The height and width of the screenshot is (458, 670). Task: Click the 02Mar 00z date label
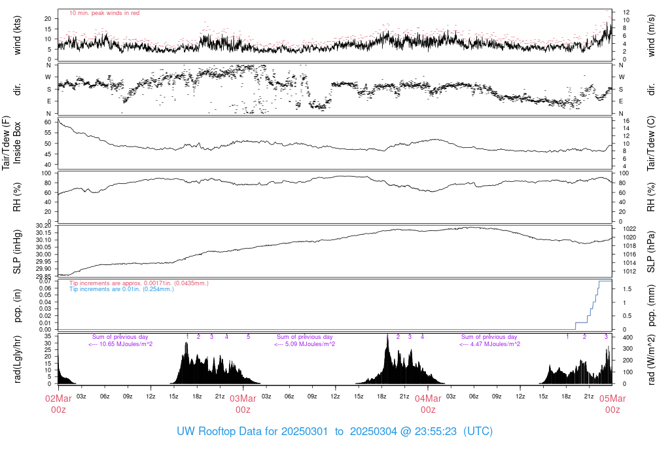[x=58, y=403]
